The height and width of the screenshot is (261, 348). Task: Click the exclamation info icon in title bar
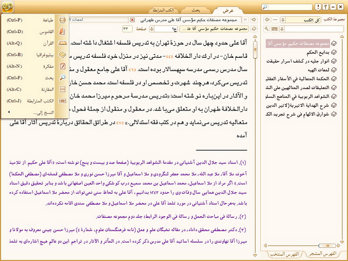pos(318,7)
